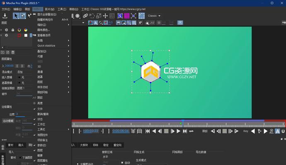Click the 0:00:06:04 current timecode field
Viewport: 286px width, 165px height.
coord(121,131)
